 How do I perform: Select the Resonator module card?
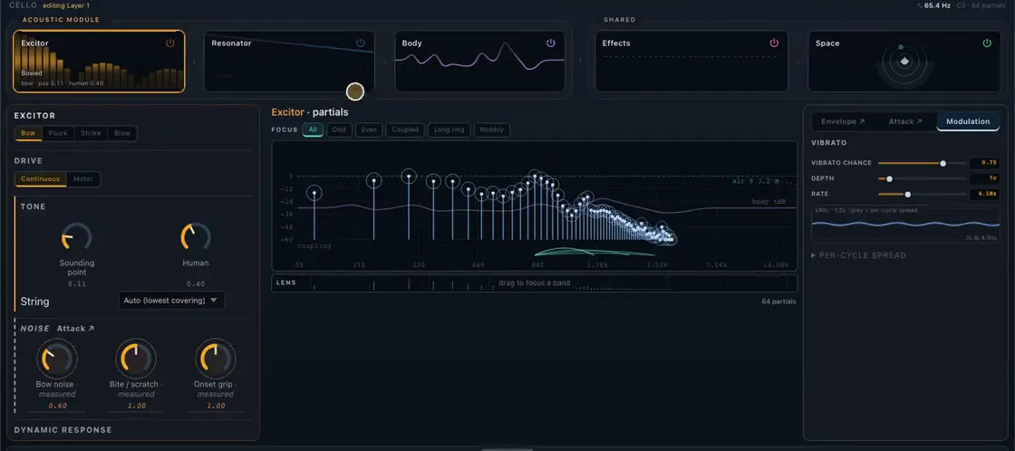point(289,62)
